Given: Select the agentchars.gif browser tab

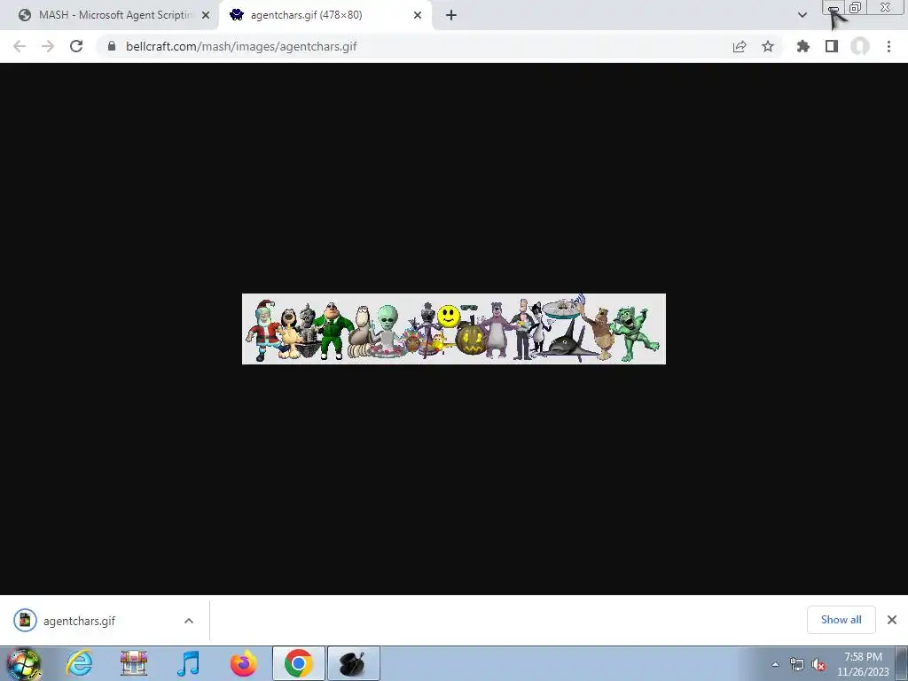Looking at the screenshot, I should click(313, 15).
